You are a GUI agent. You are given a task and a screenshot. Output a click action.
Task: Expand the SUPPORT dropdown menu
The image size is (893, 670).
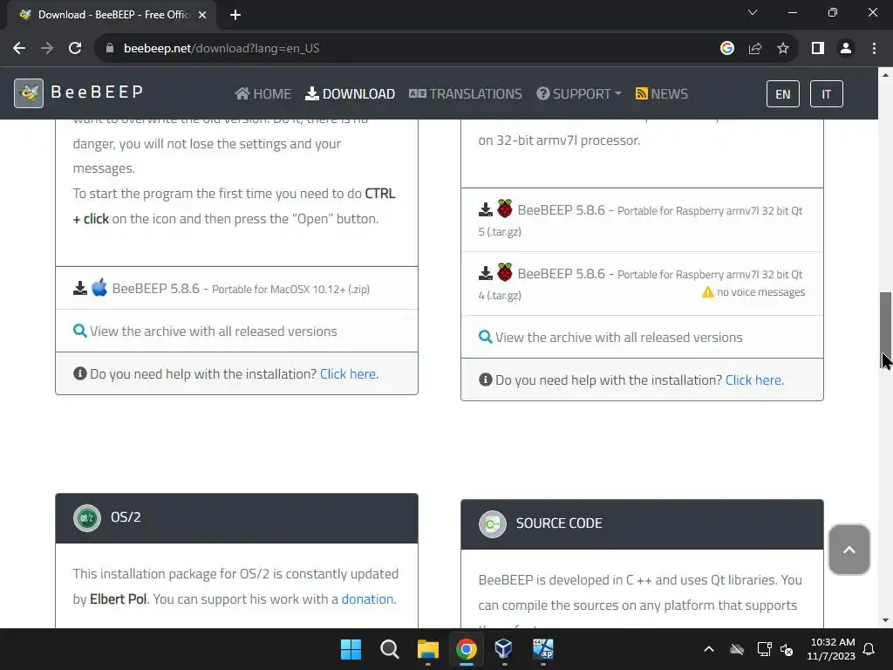(579, 93)
